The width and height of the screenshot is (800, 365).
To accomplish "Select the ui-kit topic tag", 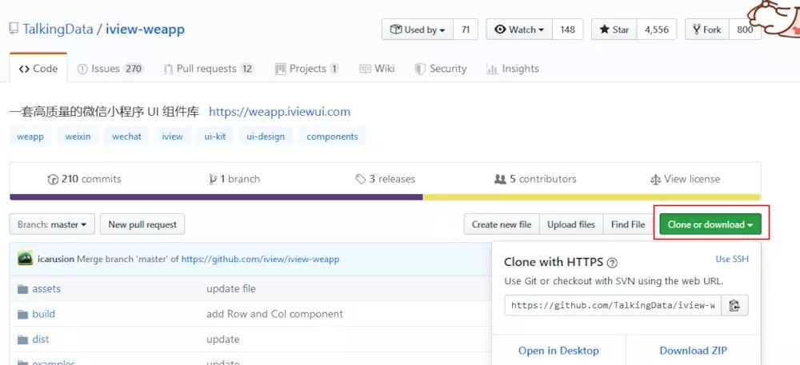I will tap(214, 137).
